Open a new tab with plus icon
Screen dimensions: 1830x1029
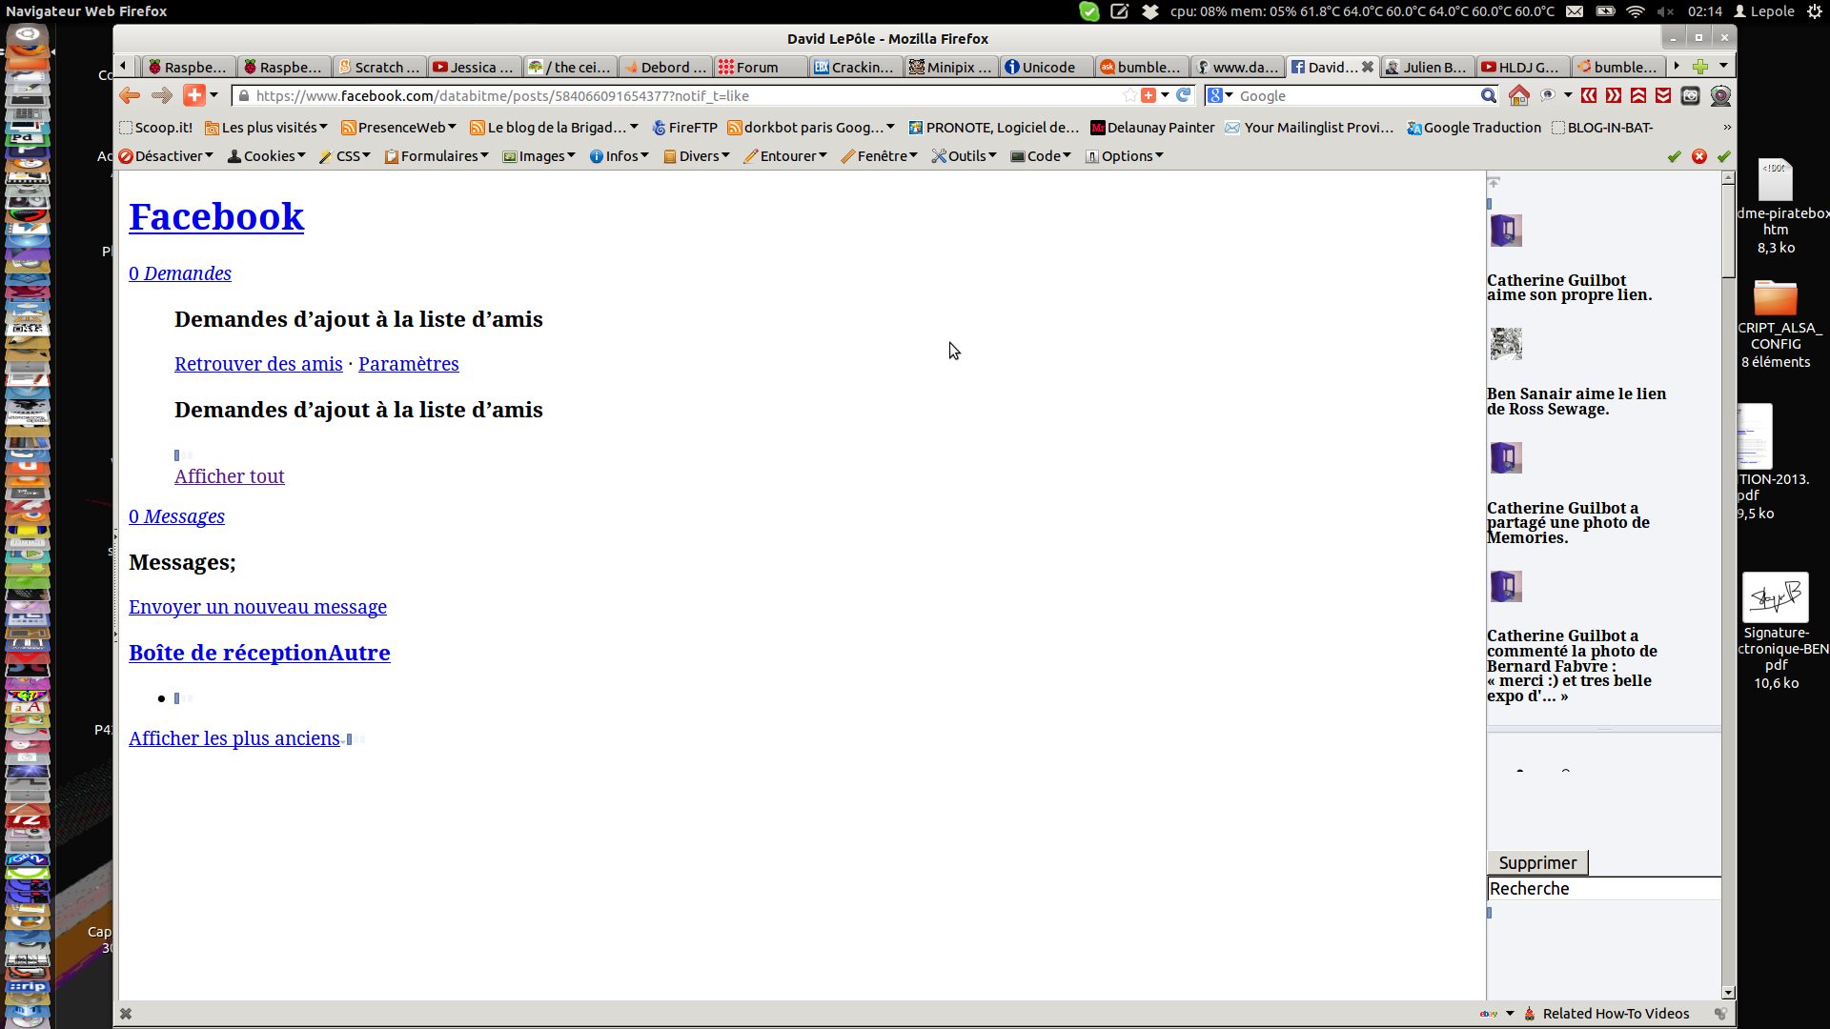1699,67
